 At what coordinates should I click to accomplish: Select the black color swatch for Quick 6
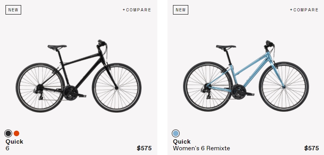tap(8, 133)
